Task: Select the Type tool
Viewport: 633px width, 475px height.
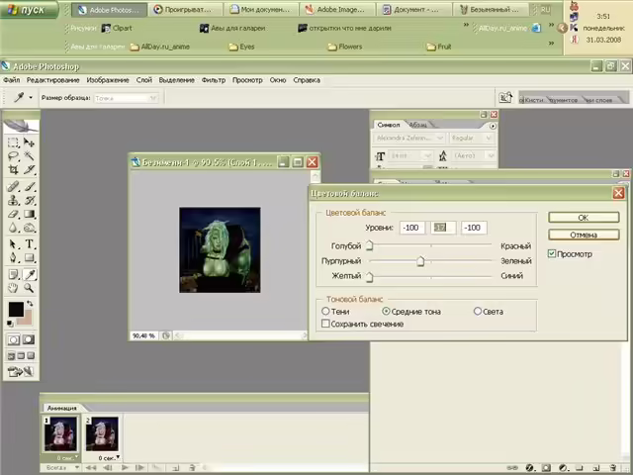Action: pyautogui.click(x=29, y=244)
